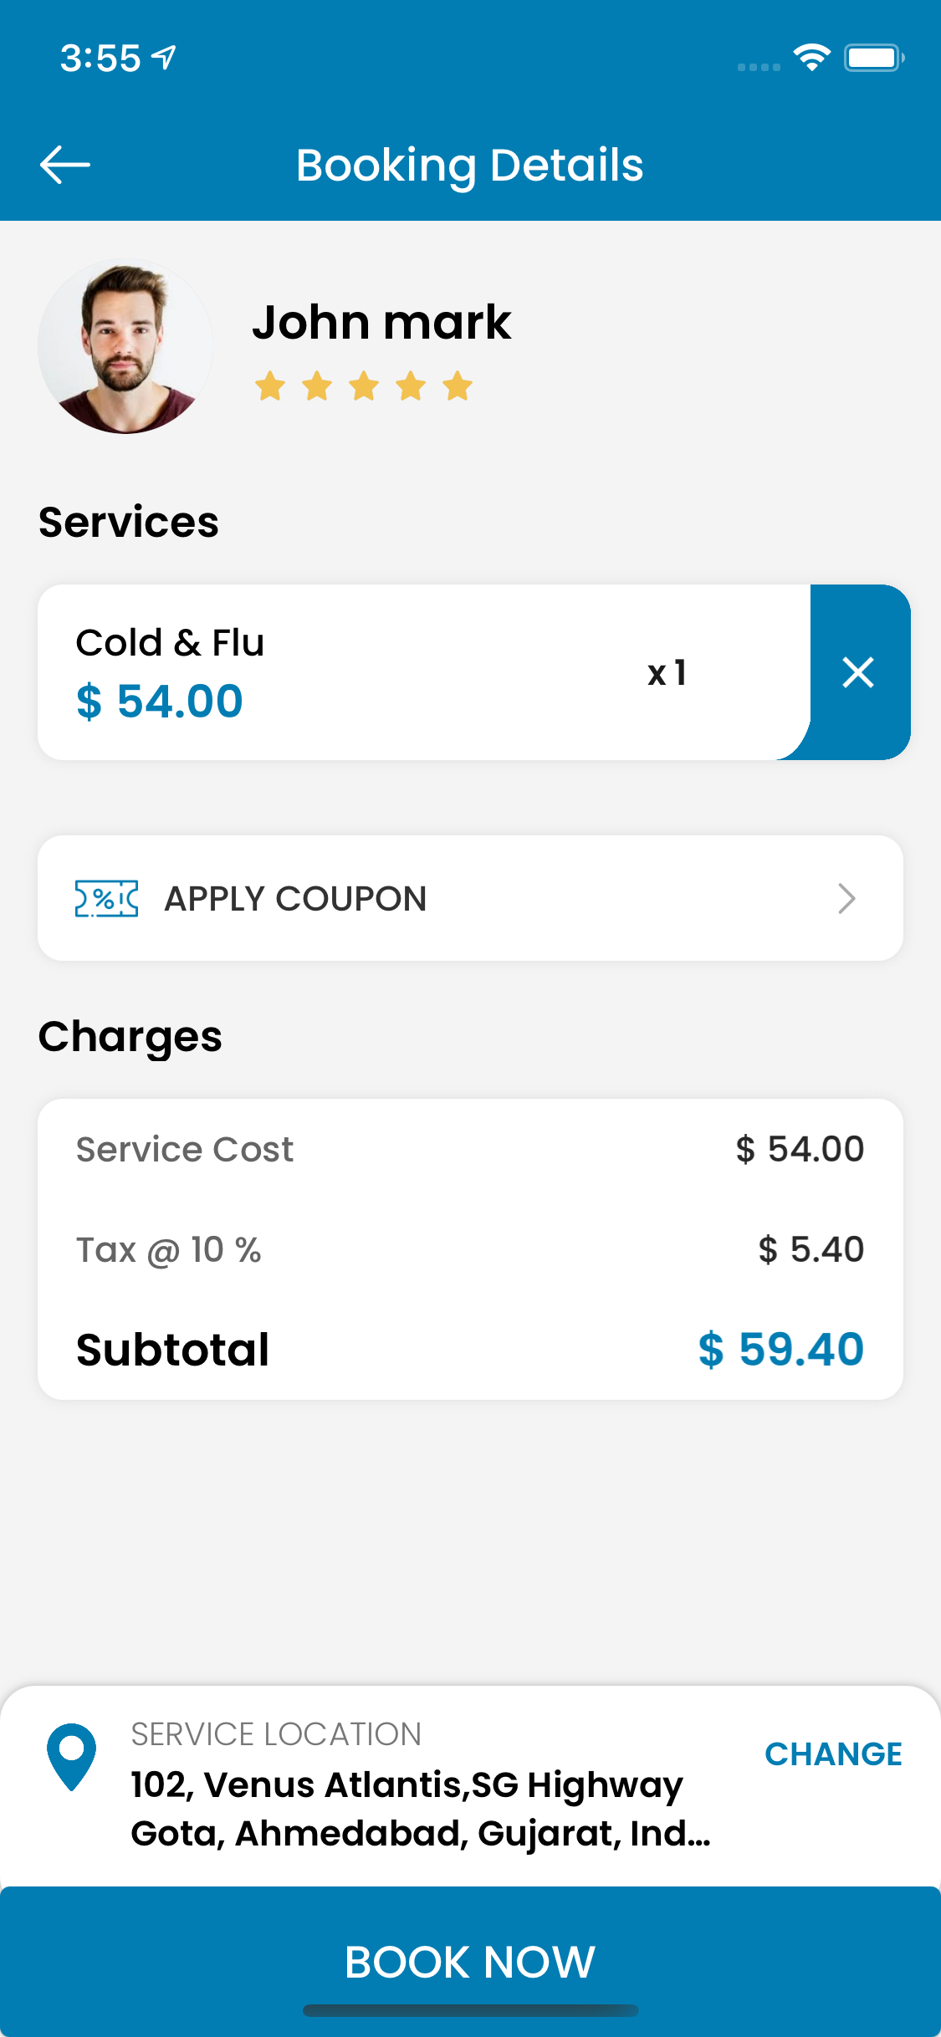Tap the coupon ticket icon
Image resolution: width=941 pixels, height=2037 pixels.
[106, 899]
